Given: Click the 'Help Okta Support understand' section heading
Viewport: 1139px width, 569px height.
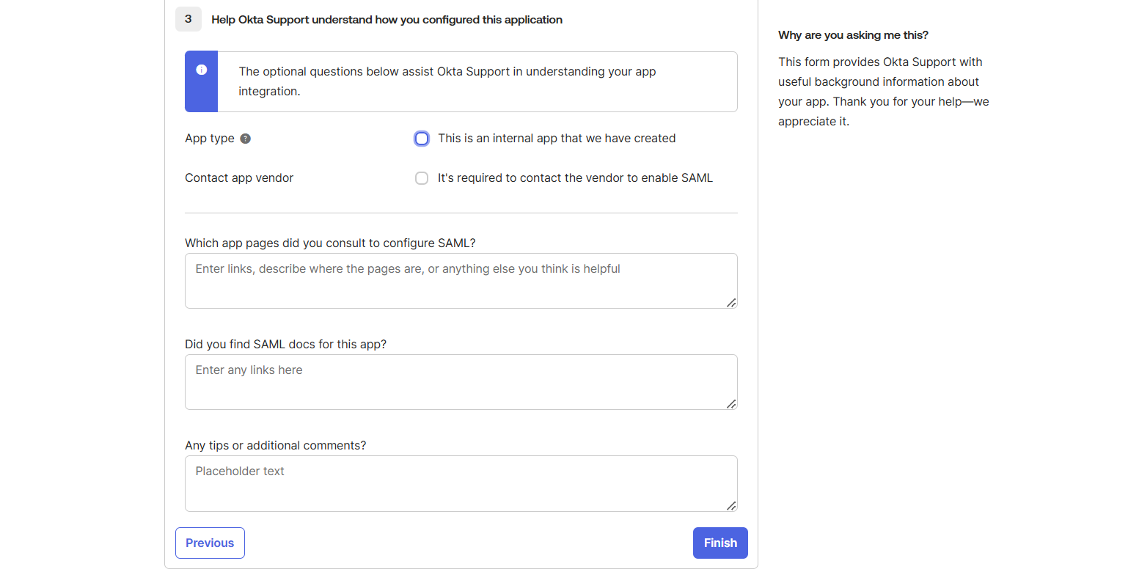Looking at the screenshot, I should click(x=387, y=20).
